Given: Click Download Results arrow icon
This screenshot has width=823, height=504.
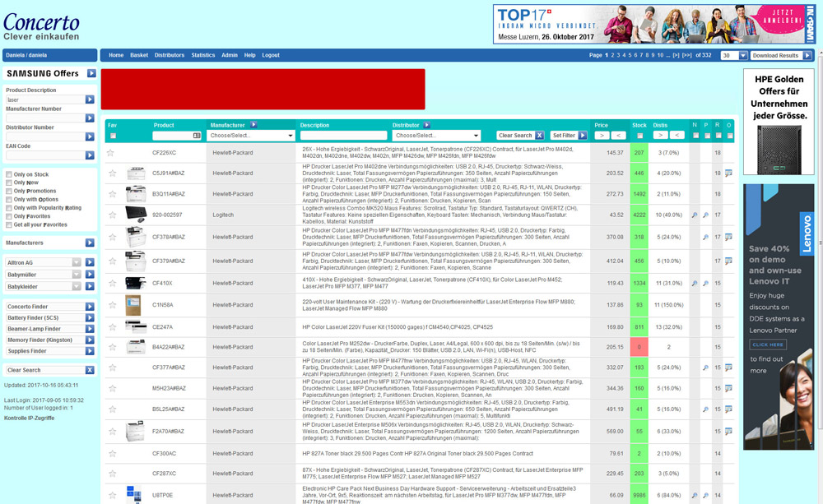Looking at the screenshot, I should tap(807, 55).
